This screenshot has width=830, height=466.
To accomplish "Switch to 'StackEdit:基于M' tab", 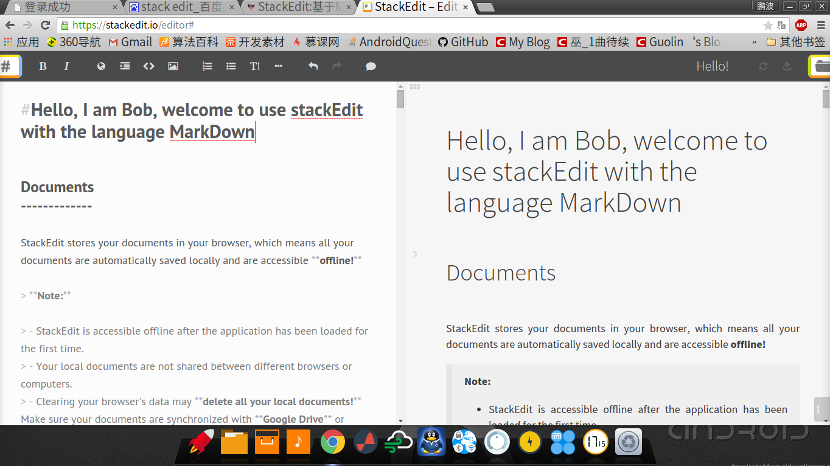I will tap(299, 7).
